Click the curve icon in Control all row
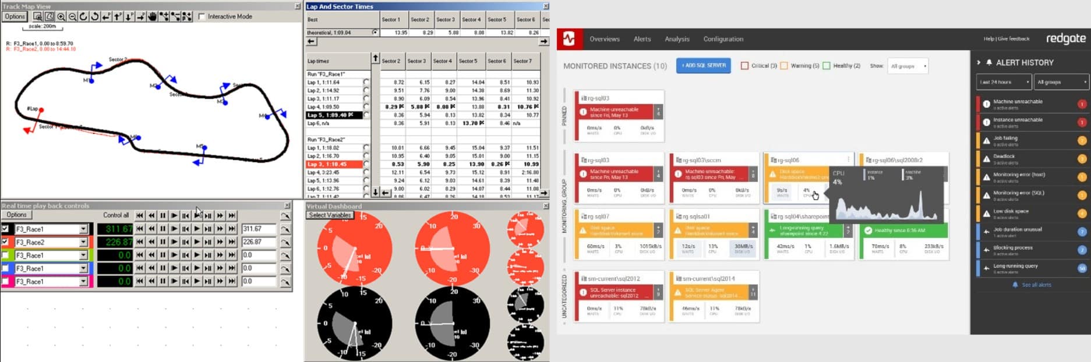The image size is (1091, 362). tap(285, 216)
